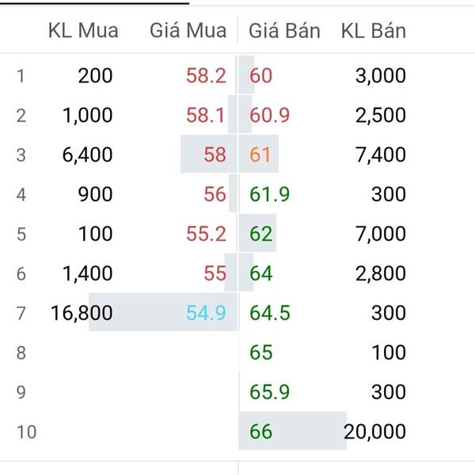Click buy volume 6,400
The width and height of the screenshot is (475, 475).
88,154
